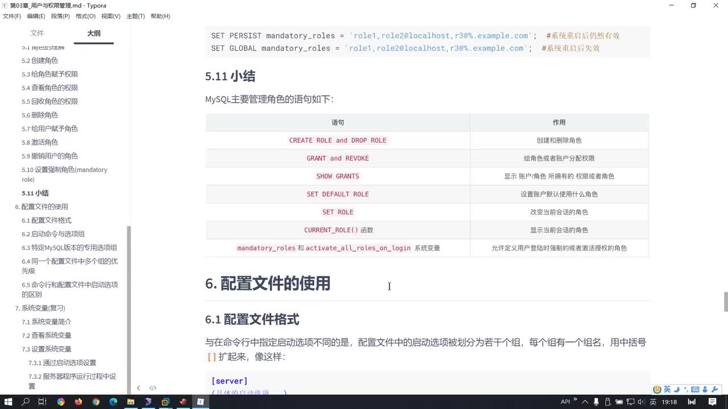This screenshot has width=728, height=409.
Task: Jump to outline item 5.2 创建角色
Action: click(x=40, y=60)
